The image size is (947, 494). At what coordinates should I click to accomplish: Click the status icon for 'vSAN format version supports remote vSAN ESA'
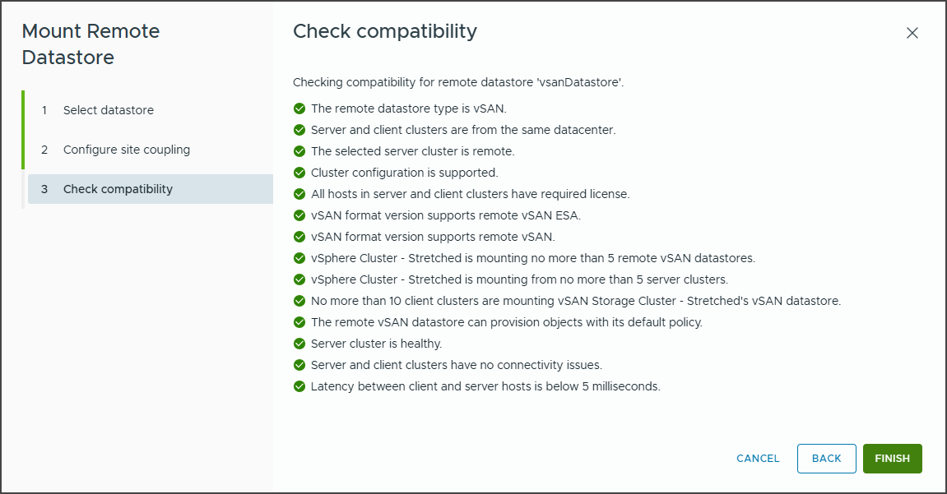click(299, 215)
